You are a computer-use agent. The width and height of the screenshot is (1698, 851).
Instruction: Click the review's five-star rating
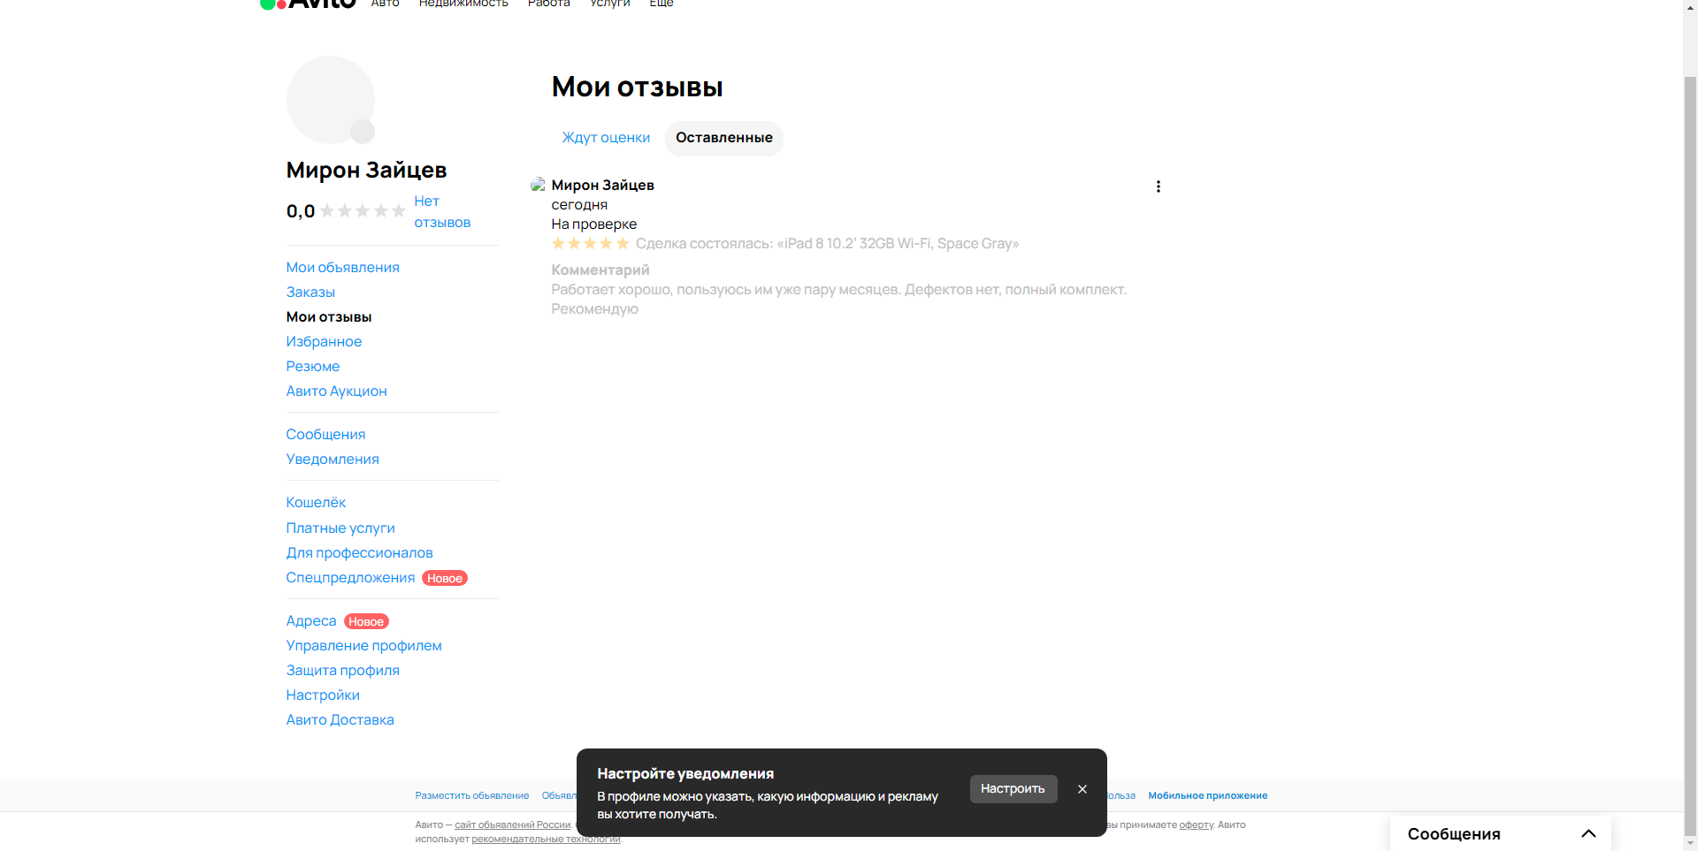click(590, 244)
